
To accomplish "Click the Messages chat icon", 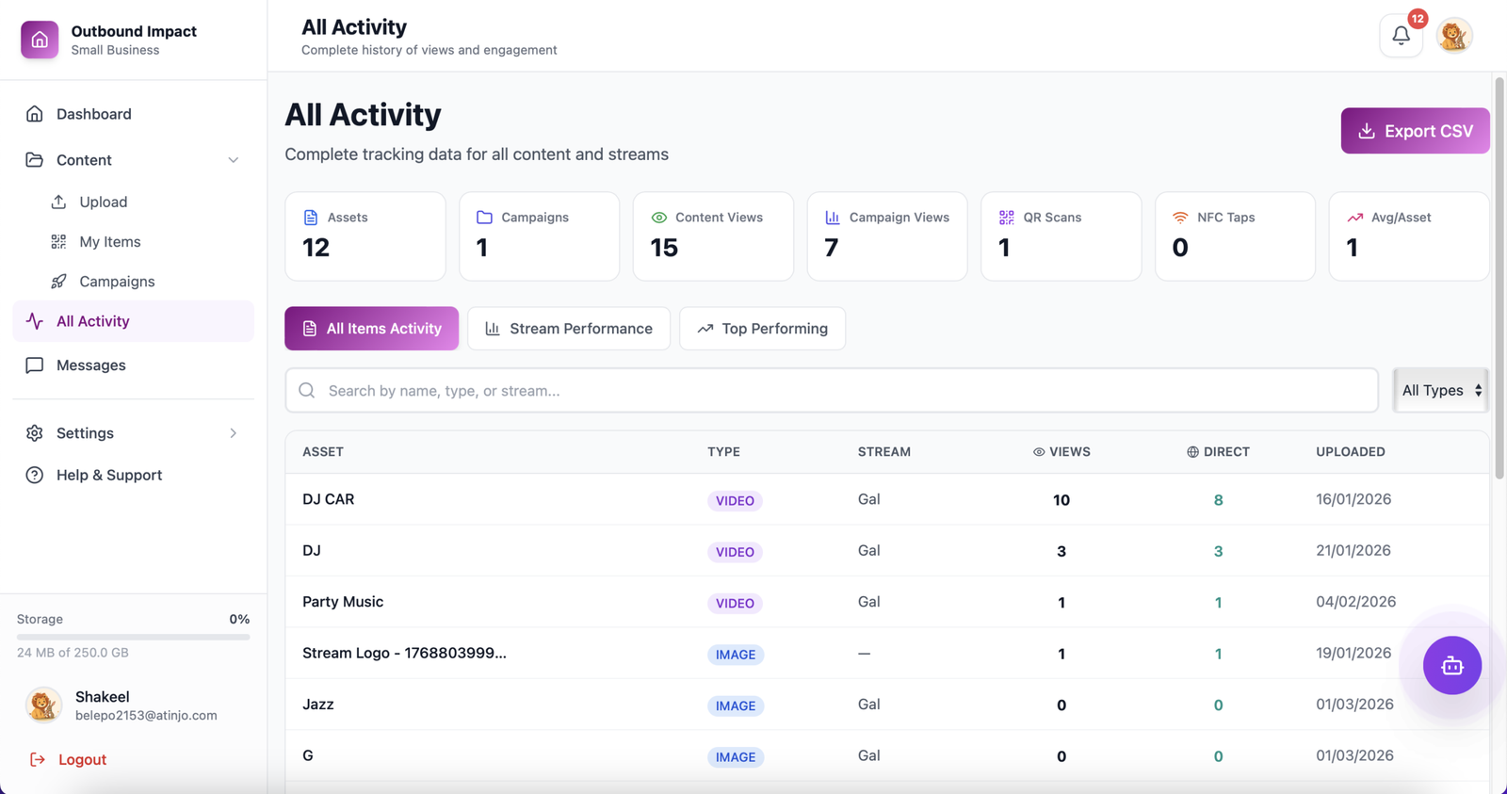I will (35, 365).
